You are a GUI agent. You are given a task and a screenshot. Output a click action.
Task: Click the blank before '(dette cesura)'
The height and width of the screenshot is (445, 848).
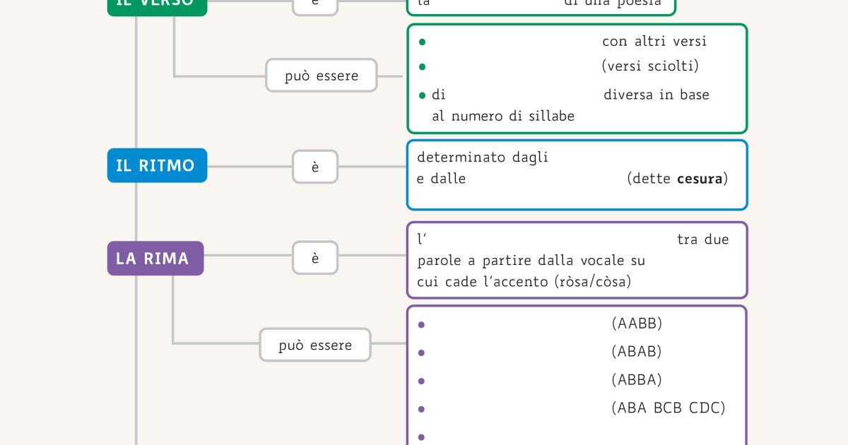545,179
